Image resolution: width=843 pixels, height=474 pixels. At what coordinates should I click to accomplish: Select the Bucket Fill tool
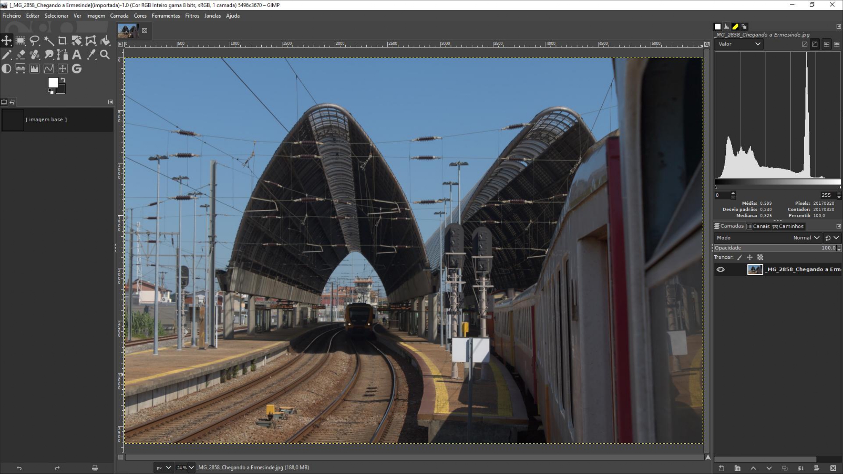tap(105, 41)
